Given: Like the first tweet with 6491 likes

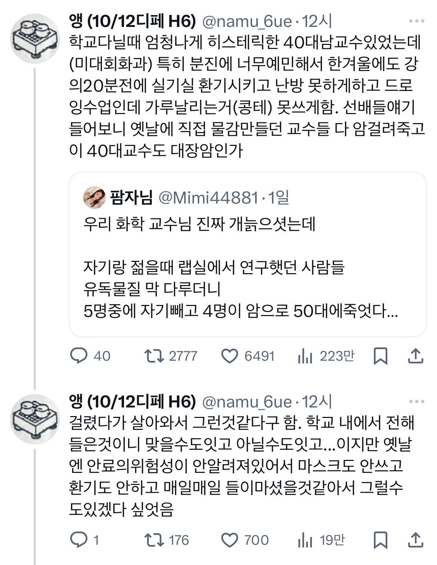Looking at the screenshot, I should pos(230,356).
